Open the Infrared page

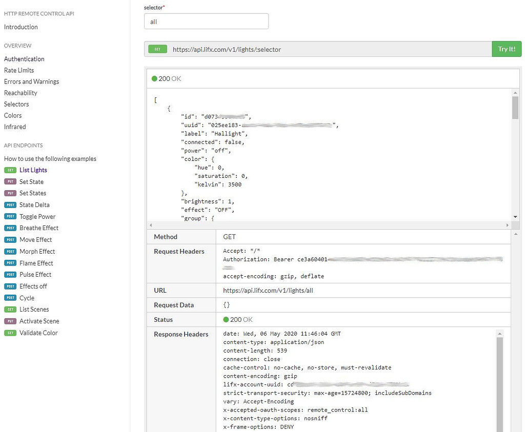pos(15,127)
